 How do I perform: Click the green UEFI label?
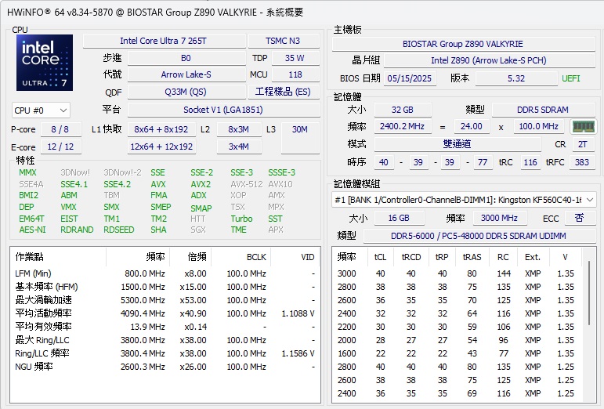(x=570, y=78)
